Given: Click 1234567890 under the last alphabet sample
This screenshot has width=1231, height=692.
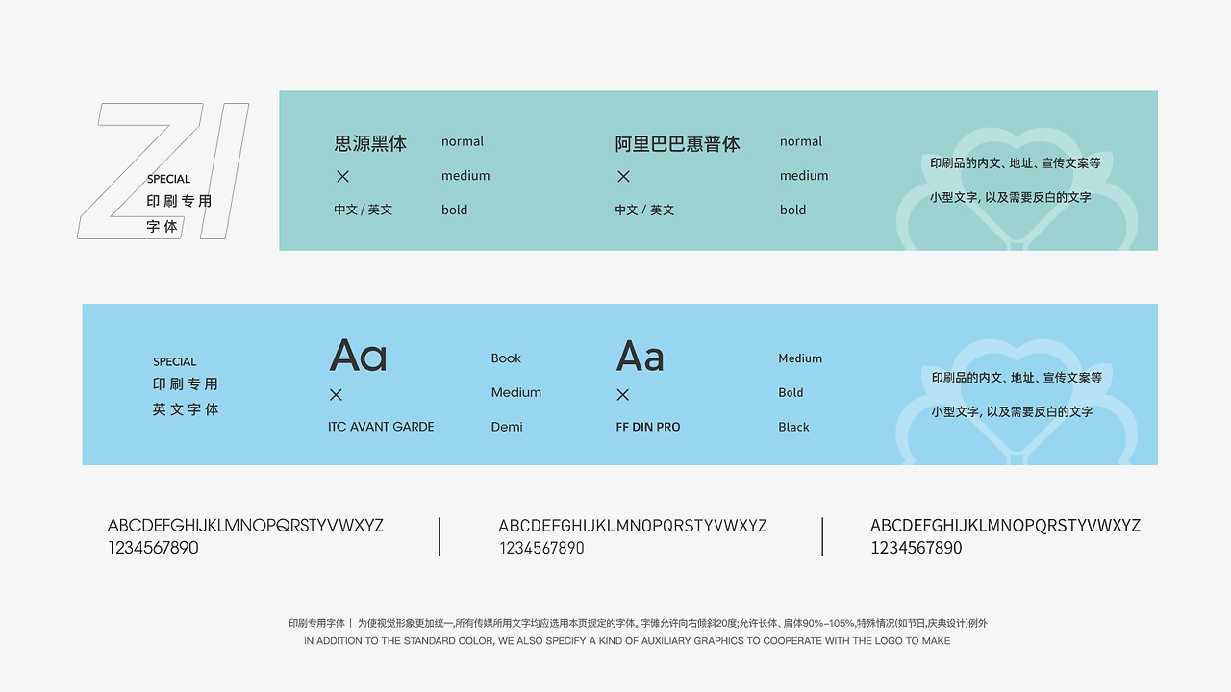Looking at the screenshot, I should coord(917,548).
